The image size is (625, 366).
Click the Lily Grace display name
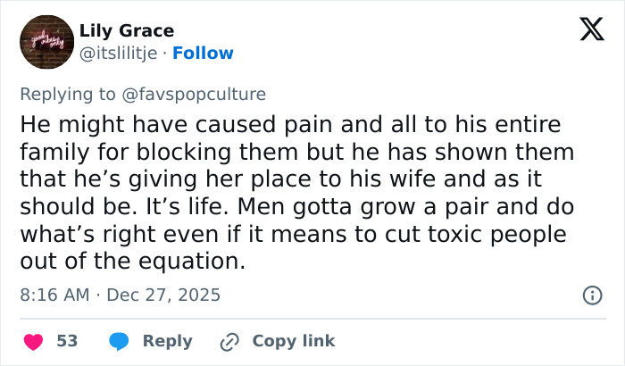coord(127,31)
